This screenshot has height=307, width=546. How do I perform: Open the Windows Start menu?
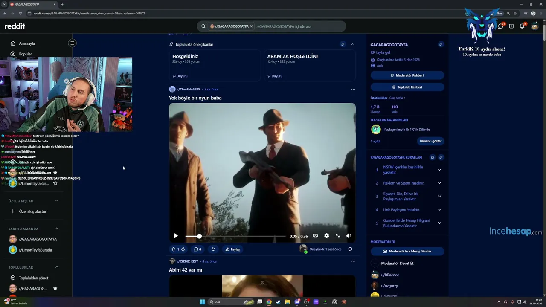[x=202, y=302]
